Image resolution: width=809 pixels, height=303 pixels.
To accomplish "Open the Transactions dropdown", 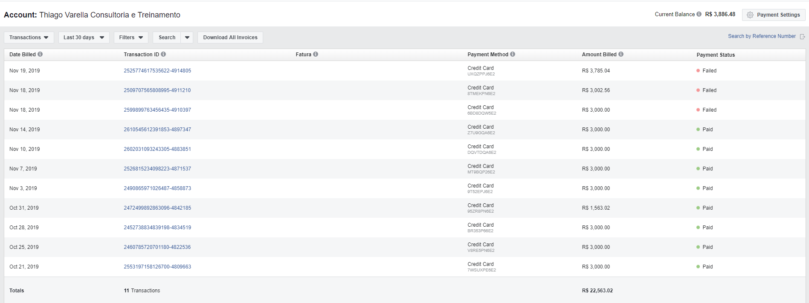I will 29,38.
